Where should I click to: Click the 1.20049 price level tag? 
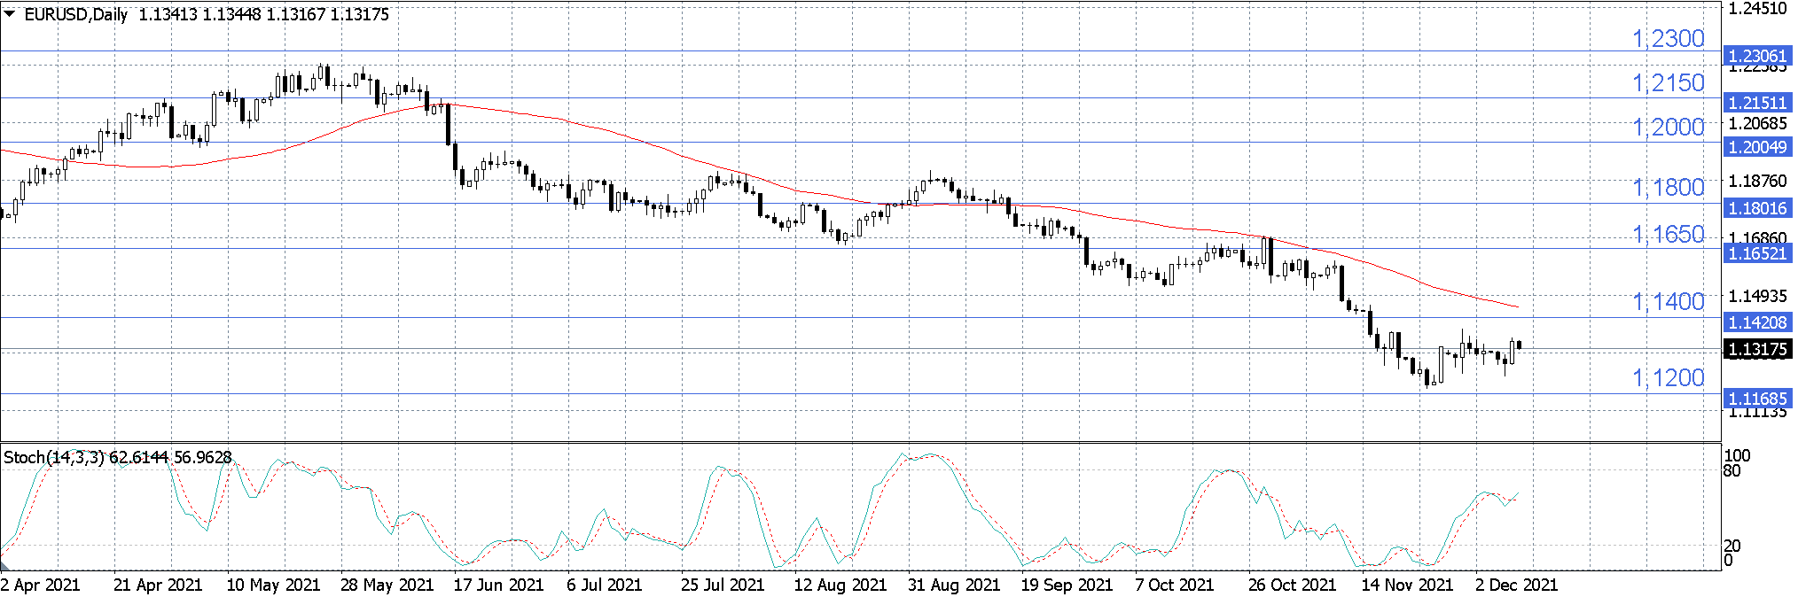coord(1756,147)
